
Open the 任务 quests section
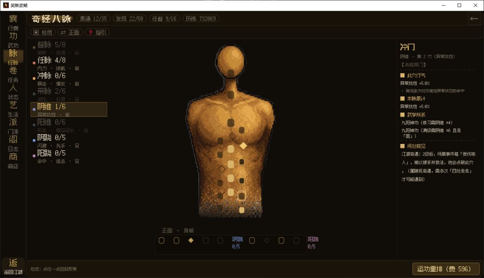tap(13, 74)
